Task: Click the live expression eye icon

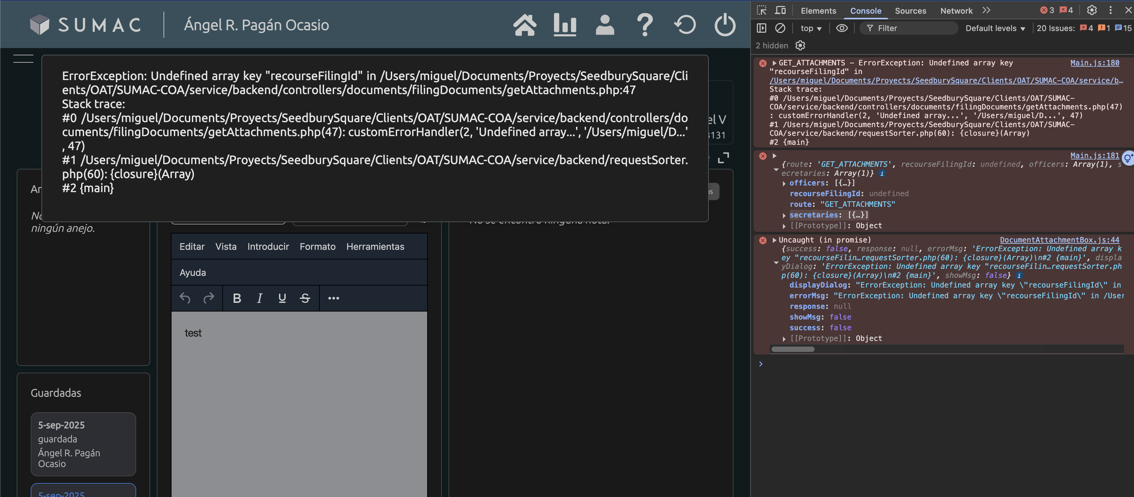Action: [842, 28]
